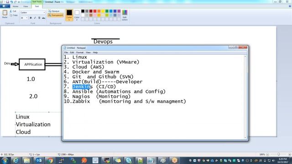This screenshot has width=292, height=164.
Task: Pick the black color swatch
Action: (83, 11)
